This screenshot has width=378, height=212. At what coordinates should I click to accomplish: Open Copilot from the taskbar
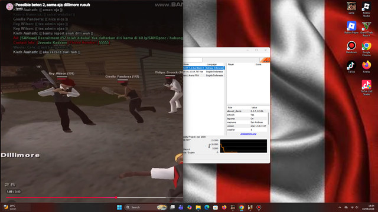pos(190,207)
